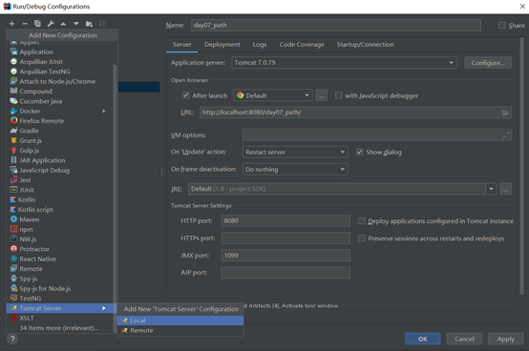The width and height of the screenshot is (529, 351).
Task: Uncheck After launch checkbox
Action: coord(185,95)
